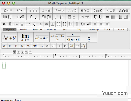This screenshot has height=101, width=131.
Task: Insert square root of 2 expression
Action: coord(84,46)
